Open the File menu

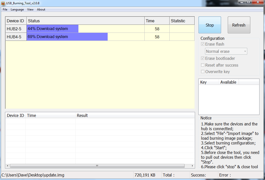pos(5,10)
